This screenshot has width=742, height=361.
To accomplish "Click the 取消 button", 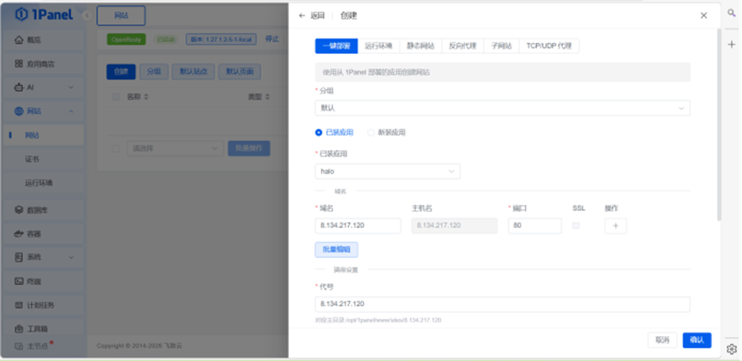I will pos(662,340).
